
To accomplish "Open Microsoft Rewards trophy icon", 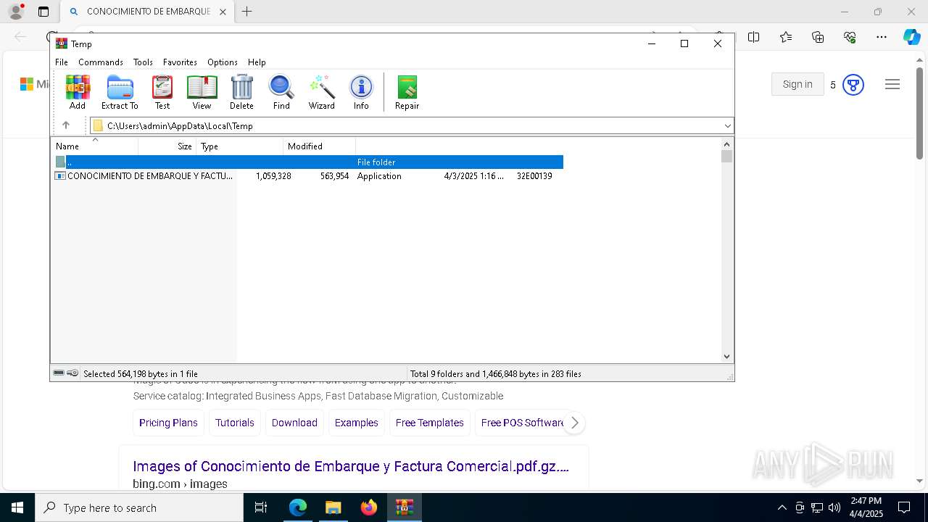I will (x=853, y=85).
